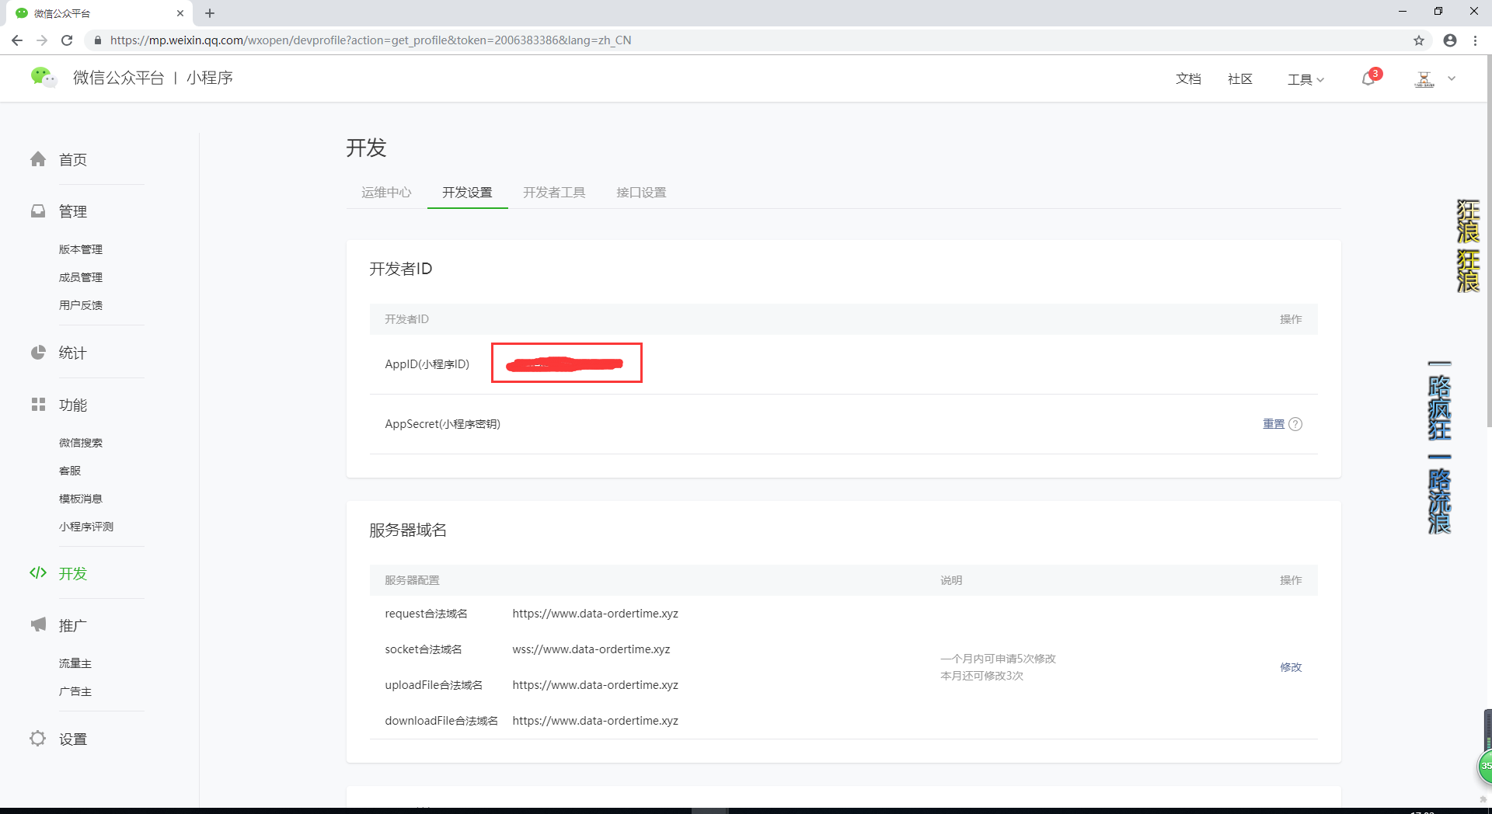The image size is (1492, 814).
Task: Open 小程序评测 in sidebar
Action: point(86,527)
